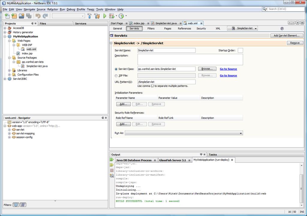The image size is (307, 216).
Task: Click Browse next to Servlet Class
Action: point(207,69)
